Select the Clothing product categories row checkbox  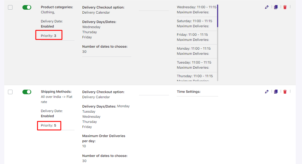point(10,7)
